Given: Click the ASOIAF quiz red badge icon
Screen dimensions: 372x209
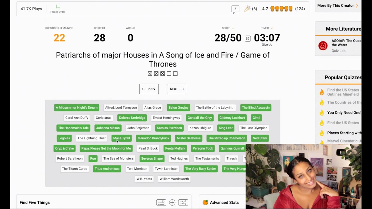Looking at the screenshot, I should (323, 46).
